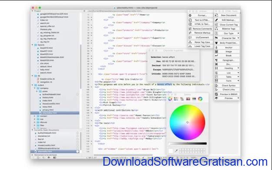Screen dimensions: 272x170
Task: Select privacy.html in the project tree
Action: click(48, 110)
